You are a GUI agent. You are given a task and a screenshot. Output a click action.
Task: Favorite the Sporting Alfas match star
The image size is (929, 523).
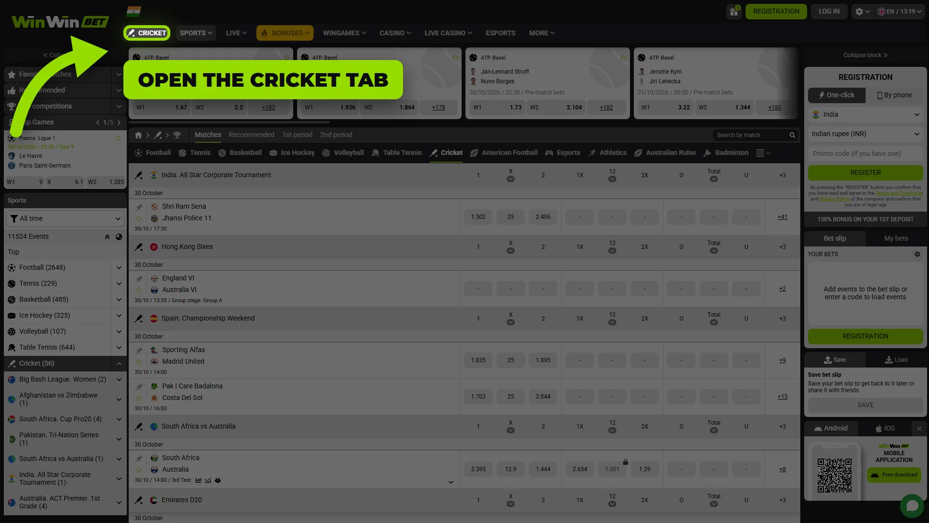click(139, 362)
